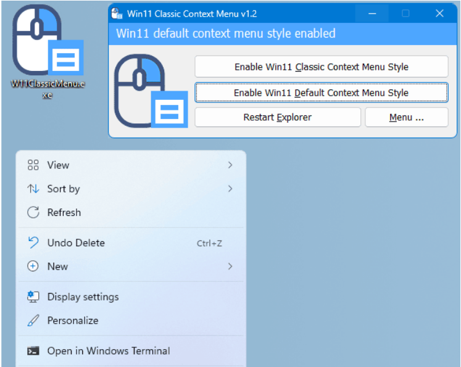This screenshot has width=461, height=367.
Task: Click the title bar app icon
Action: click(117, 14)
